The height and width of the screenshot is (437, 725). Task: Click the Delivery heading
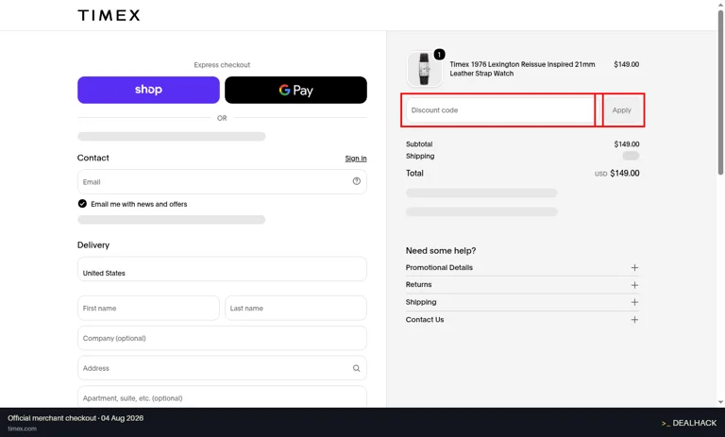93,245
